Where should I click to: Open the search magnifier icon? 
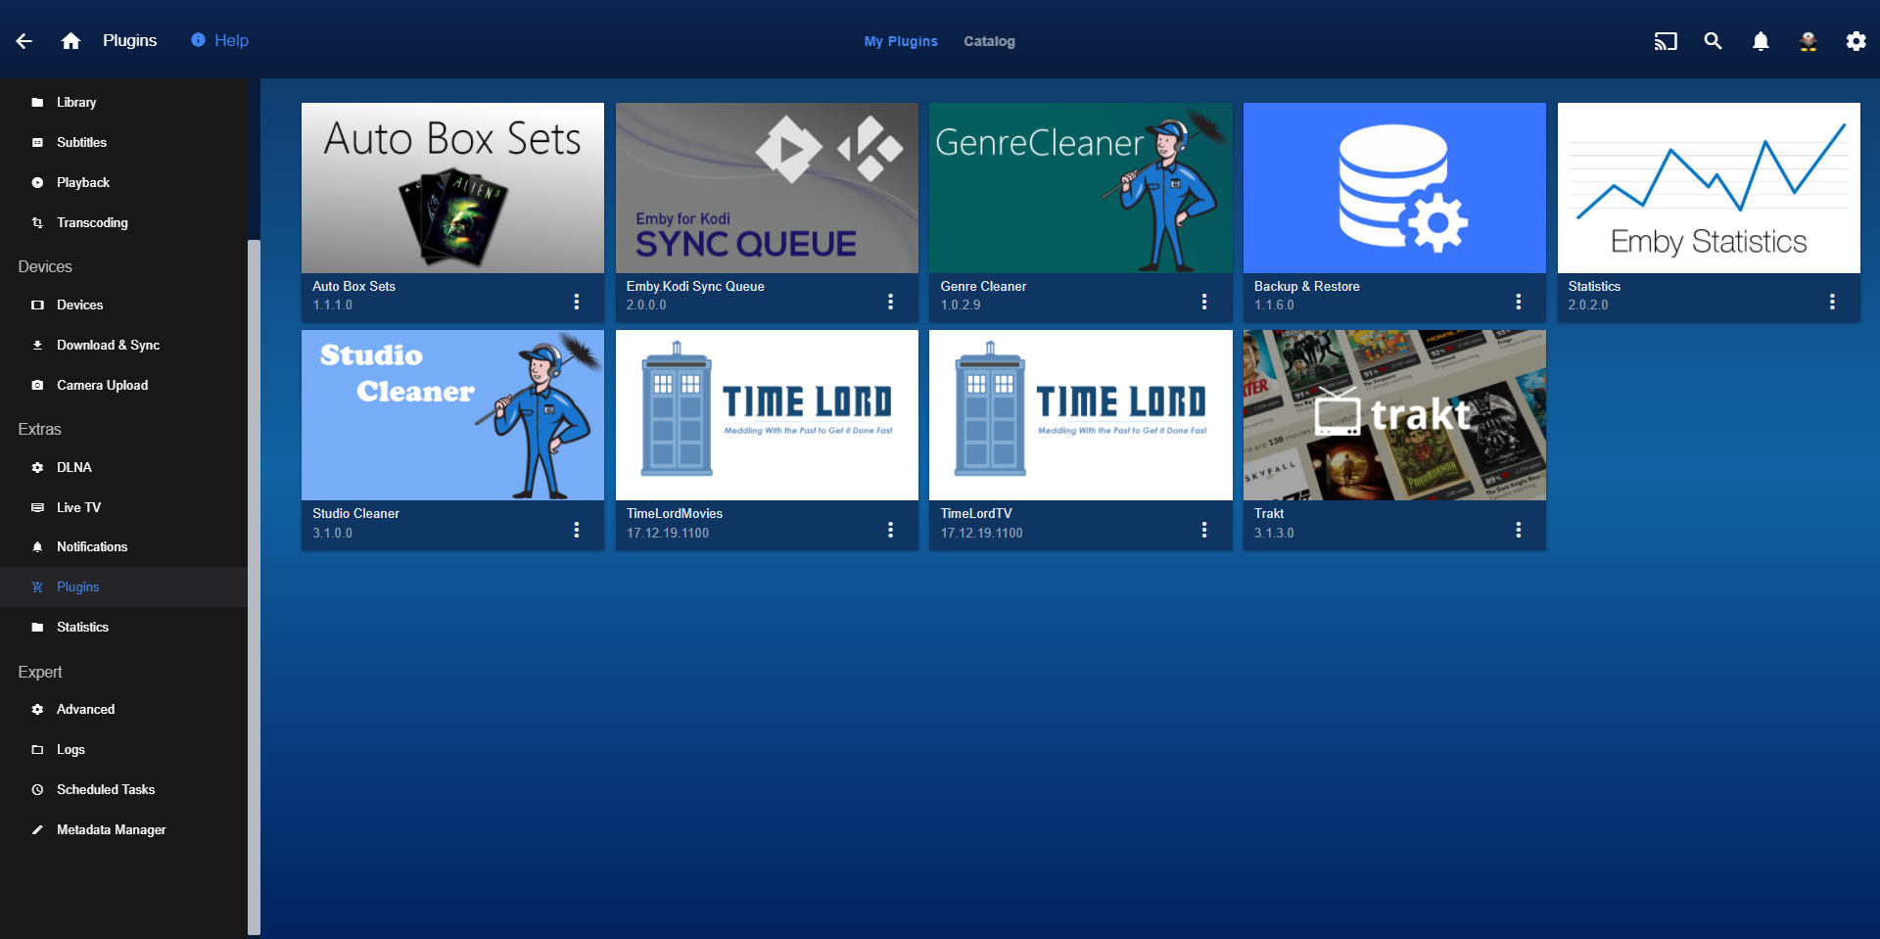(x=1713, y=41)
